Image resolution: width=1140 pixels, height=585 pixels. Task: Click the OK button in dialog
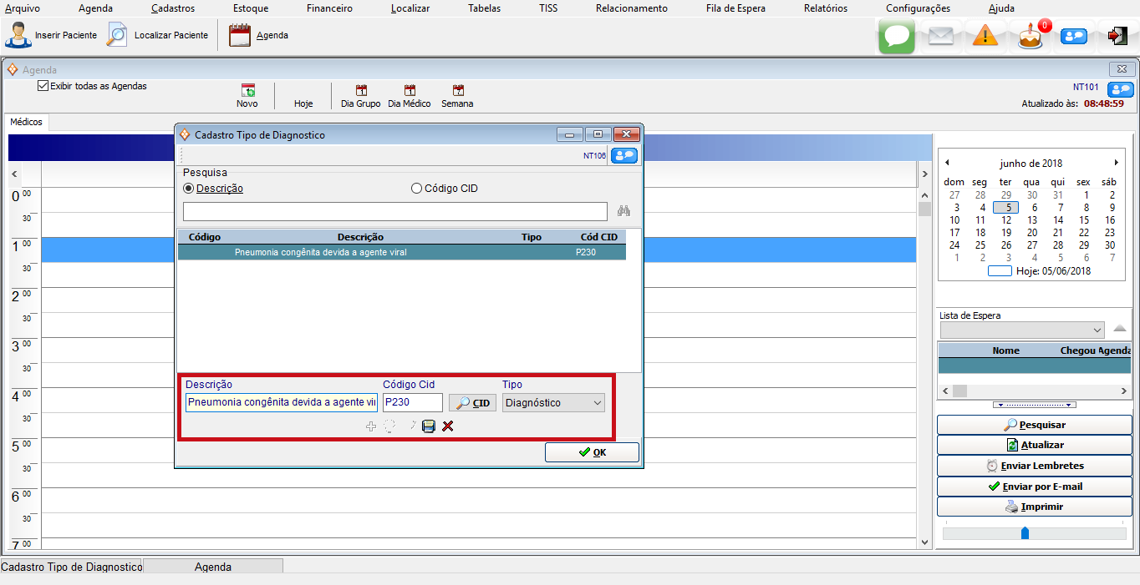tap(592, 452)
